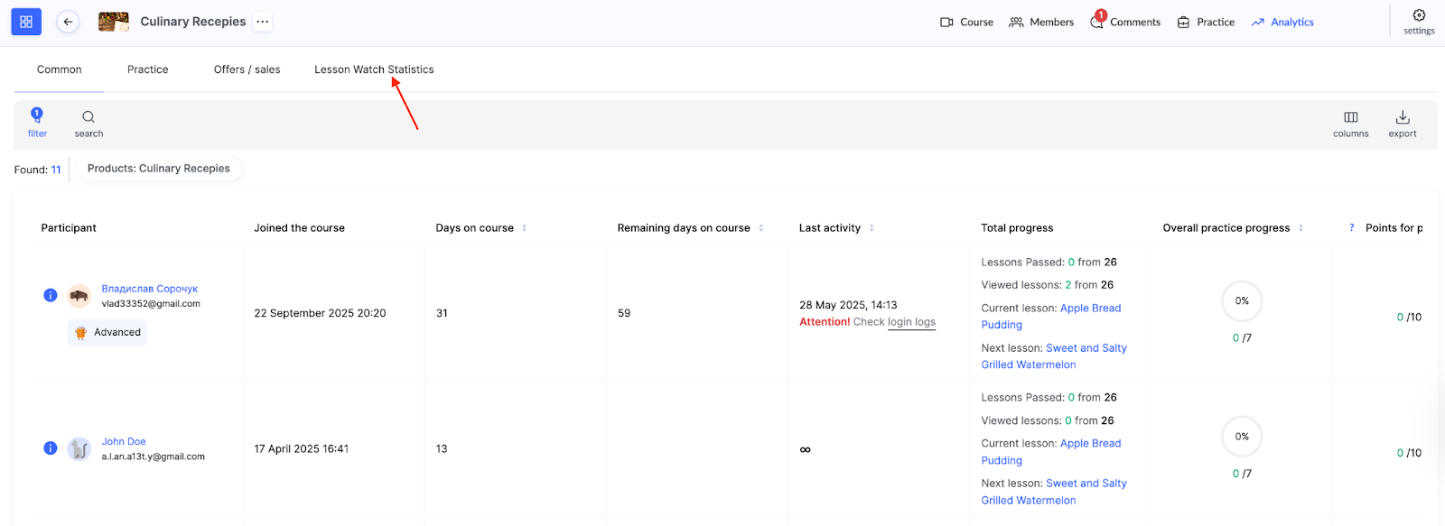The width and height of the screenshot is (1445, 526).
Task: Sort by Days on course column
Action: [524, 228]
